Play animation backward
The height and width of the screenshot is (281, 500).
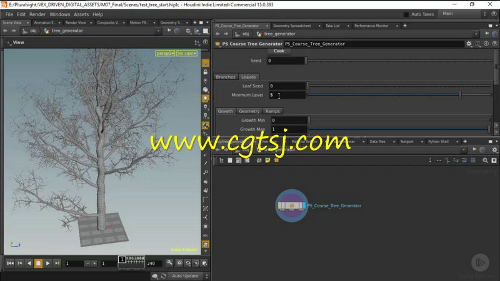(x=29, y=263)
